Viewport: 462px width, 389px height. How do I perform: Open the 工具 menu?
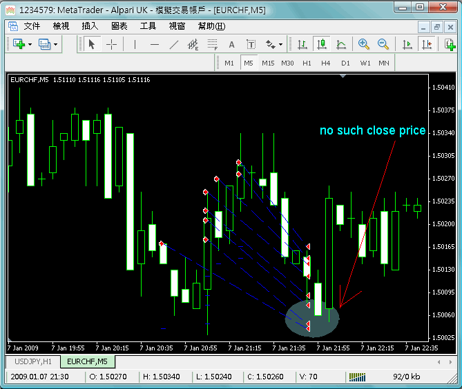[148, 26]
